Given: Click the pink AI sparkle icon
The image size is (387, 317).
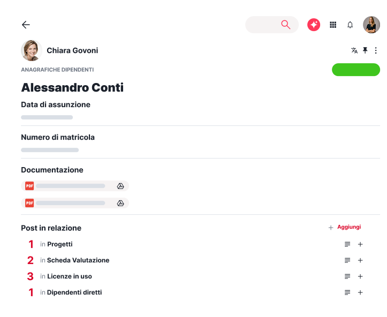Looking at the screenshot, I should click(314, 25).
